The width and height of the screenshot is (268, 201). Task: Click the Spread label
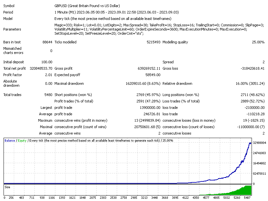[x=168, y=62]
